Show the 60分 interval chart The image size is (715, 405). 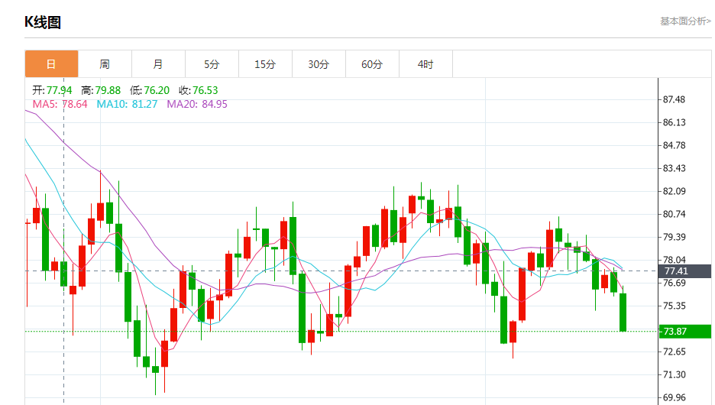coord(372,64)
